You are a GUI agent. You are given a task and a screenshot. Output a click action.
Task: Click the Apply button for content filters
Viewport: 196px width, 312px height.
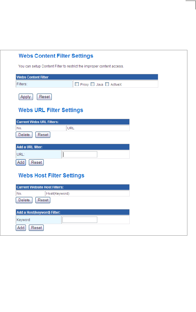click(x=26, y=97)
